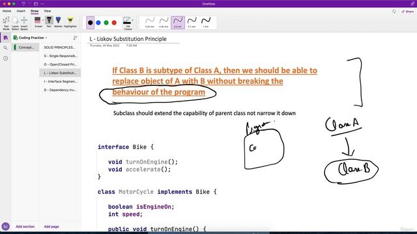This screenshot has height=234, width=417.
Task: Click the page time 7:28 AM
Action: (132, 45)
